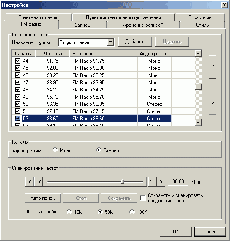Step frequency back with single < button
Image resolution: width=230 pixels, height=241 pixels.
[x=30, y=182]
